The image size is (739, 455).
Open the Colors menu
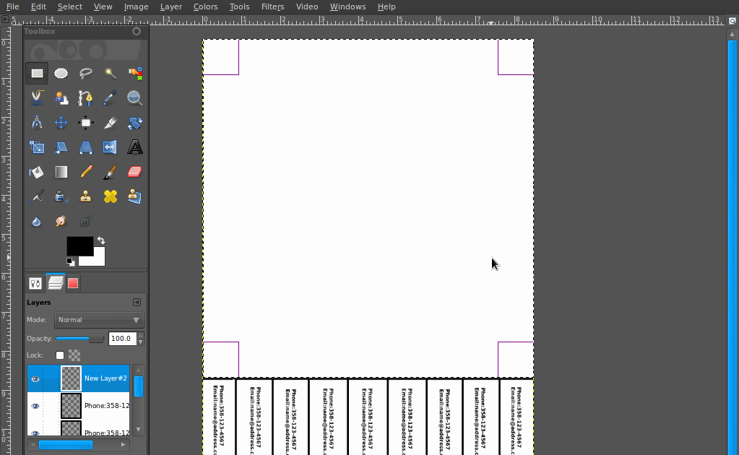click(x=205, y=6)
